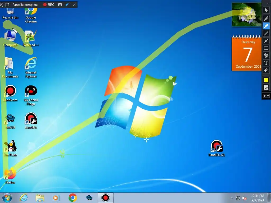This screenshot has width=271, height=203.
Task: Show hidden tray icons arrow
Action: tap(231, 198)
